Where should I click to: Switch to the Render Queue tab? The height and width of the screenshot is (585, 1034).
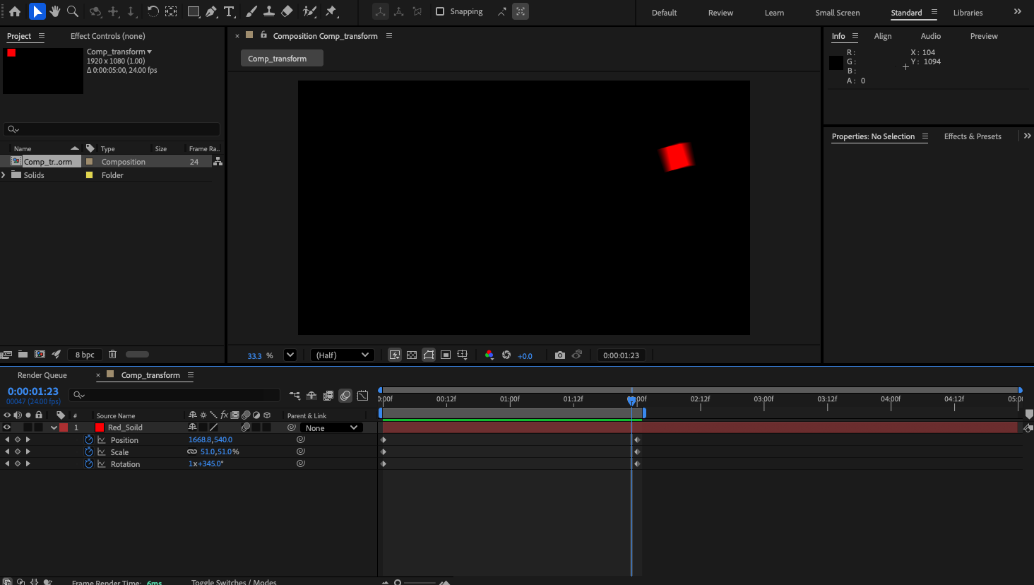(x=42, y=375)
